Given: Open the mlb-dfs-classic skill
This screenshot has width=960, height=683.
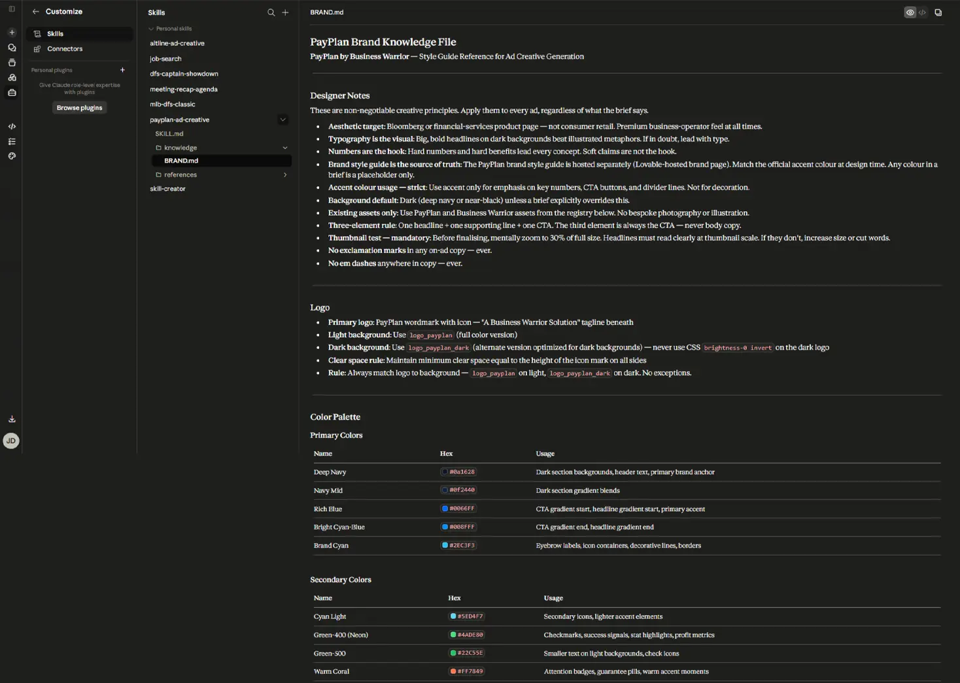Looking at the screenshot, I should [173, 104].
